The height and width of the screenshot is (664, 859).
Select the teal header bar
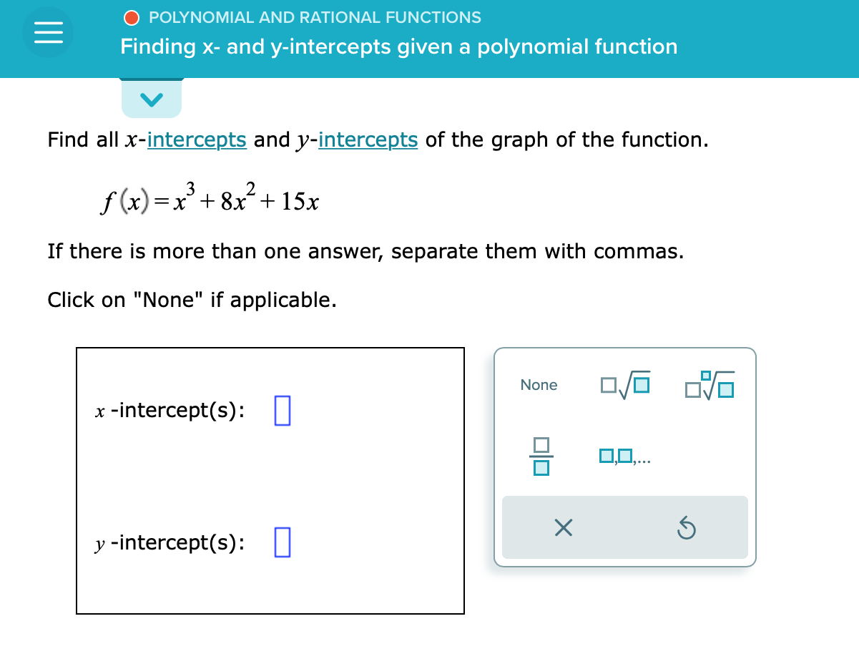(x=429, y=39)
